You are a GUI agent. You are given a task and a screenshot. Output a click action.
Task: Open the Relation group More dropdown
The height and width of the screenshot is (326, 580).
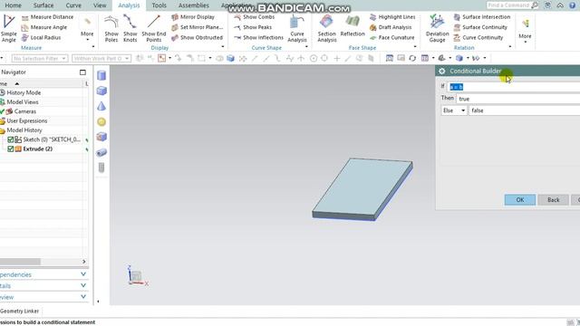tap(525, 31)
